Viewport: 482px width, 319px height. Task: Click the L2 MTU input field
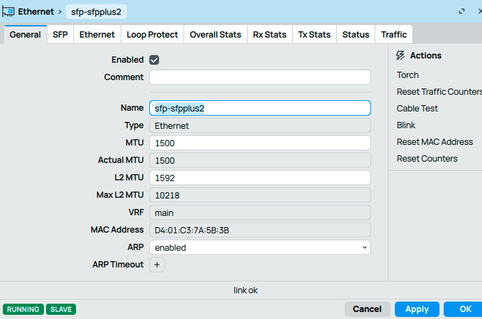tap(259, 178)
